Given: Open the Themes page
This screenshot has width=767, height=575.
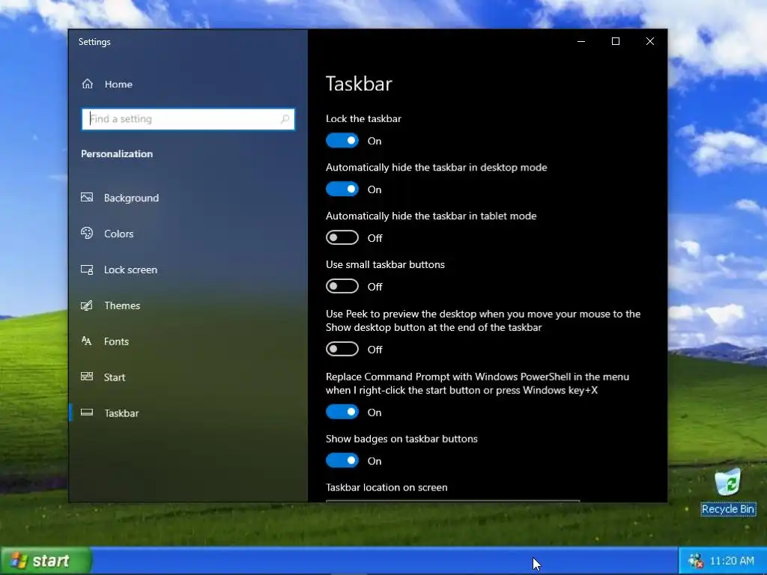Looking at the screenshot, I should point(122,305).
